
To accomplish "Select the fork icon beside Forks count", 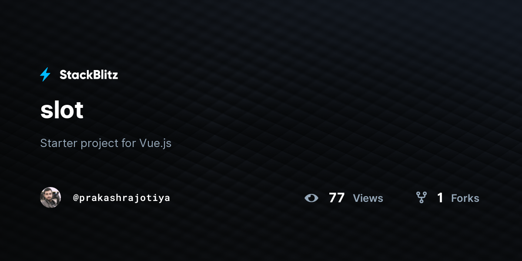I will click(x=421, y=198).
